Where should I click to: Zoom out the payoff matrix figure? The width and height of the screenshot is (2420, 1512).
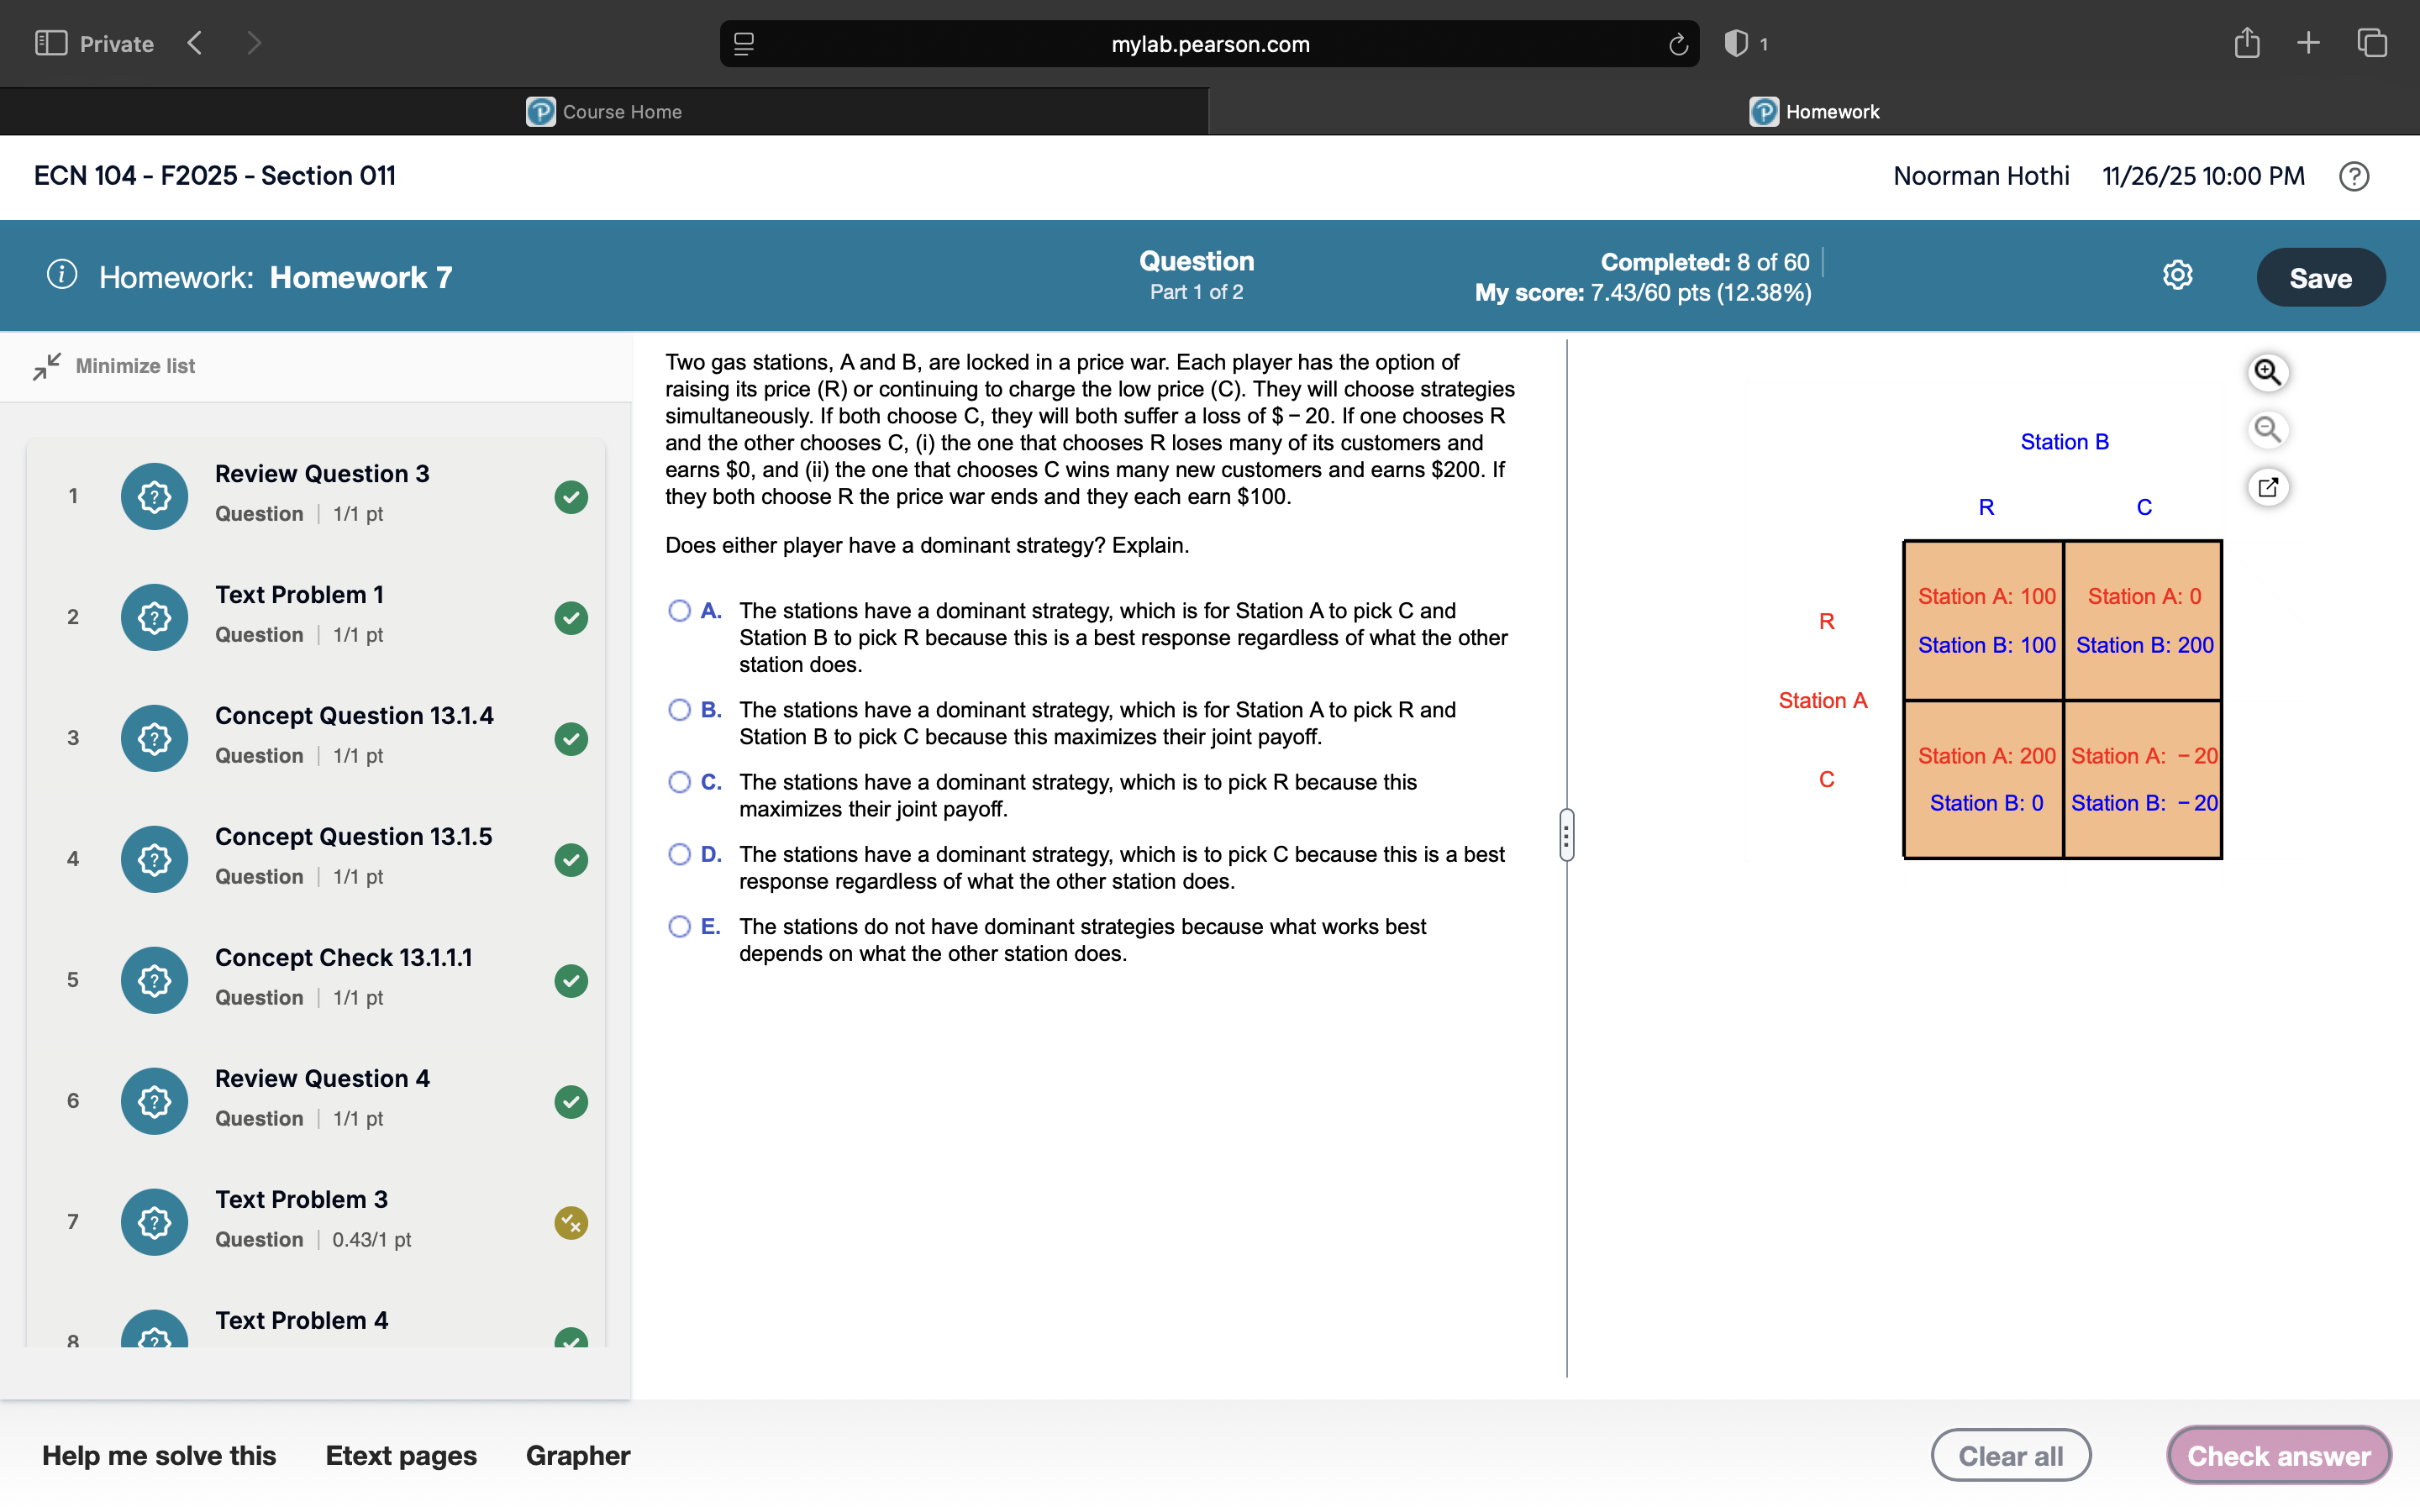[2267, 430]
